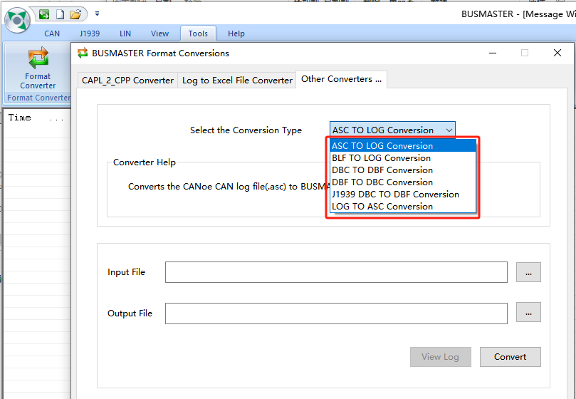576x399 pixels.
Task: Open the CAN ribbon tab
Action: coord(52,33)
